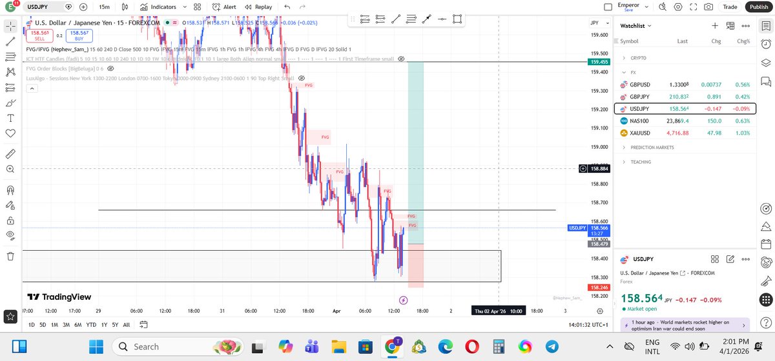Image resolution: width=775 pixels, height=361 pixels.
Task: Open the Indicators dialog
Action: point(158,7)
